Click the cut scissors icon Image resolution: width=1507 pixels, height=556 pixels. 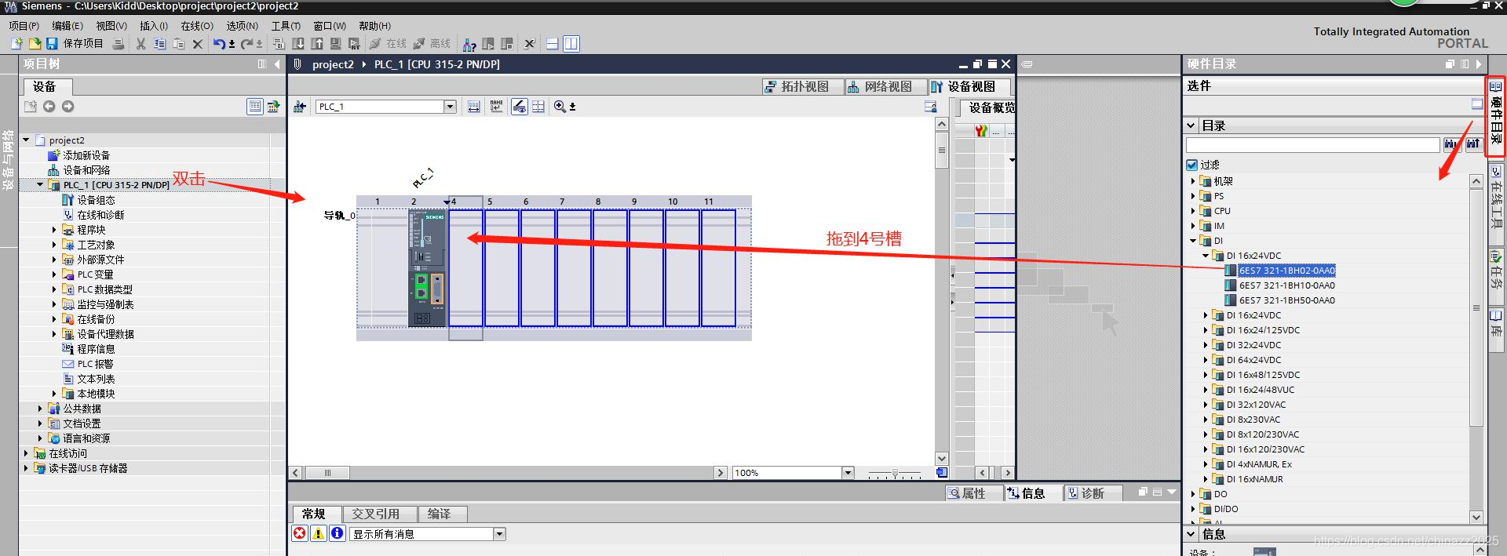tap(140, 44)
